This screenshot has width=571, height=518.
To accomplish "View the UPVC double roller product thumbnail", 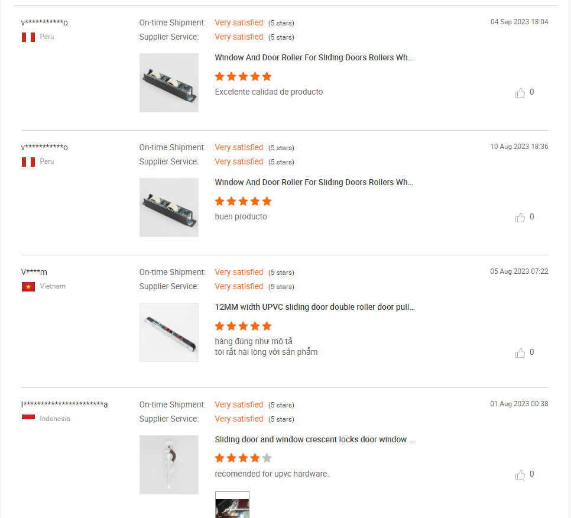I will [169, 332].
